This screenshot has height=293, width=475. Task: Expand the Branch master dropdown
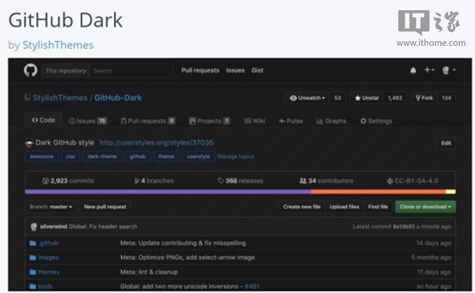(51, 207)
